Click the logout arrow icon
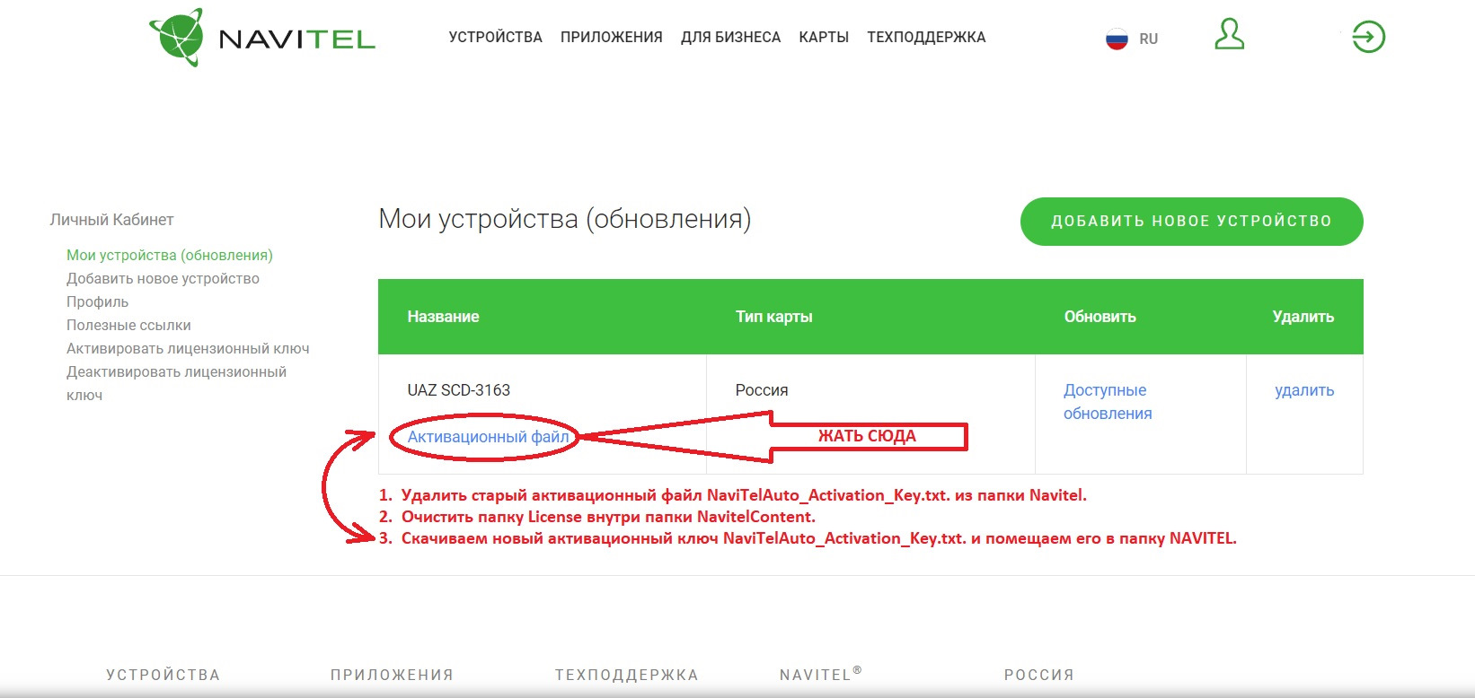 point(1368,37)
